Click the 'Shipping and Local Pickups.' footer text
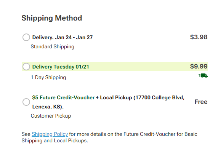The height and width of the screenshot is (153, 218). coord(55,141)
